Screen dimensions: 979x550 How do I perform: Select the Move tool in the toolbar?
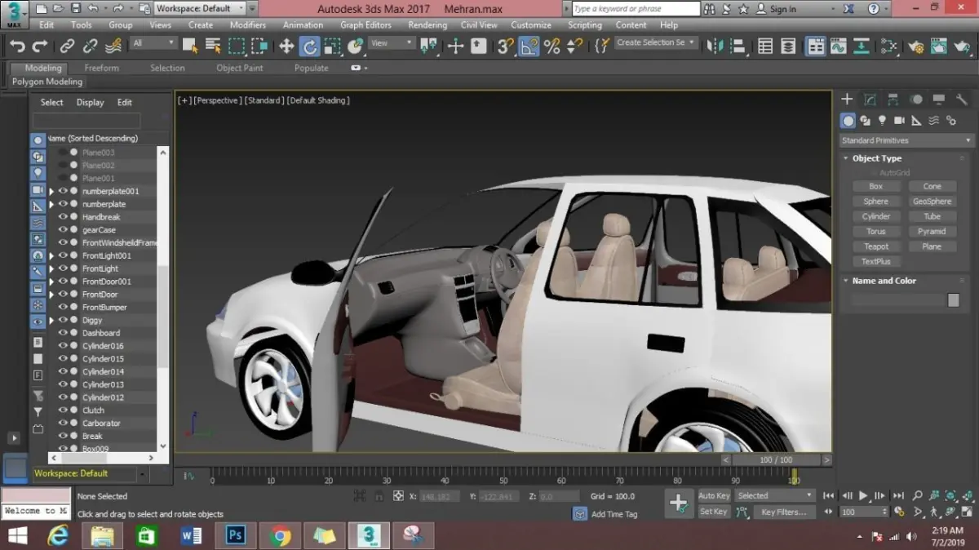coord(286,47)
